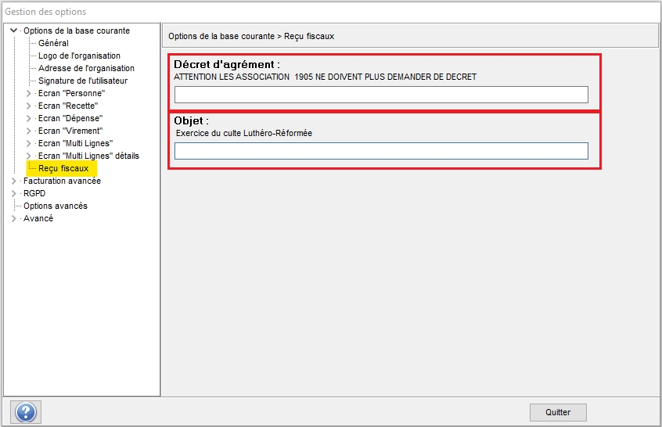Expand the Ecran "Recette" tree node
The height and width of the screenshot is (427, 662).
[x=29, y=106]
